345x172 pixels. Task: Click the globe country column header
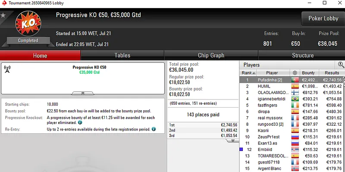tap(295, 73)
